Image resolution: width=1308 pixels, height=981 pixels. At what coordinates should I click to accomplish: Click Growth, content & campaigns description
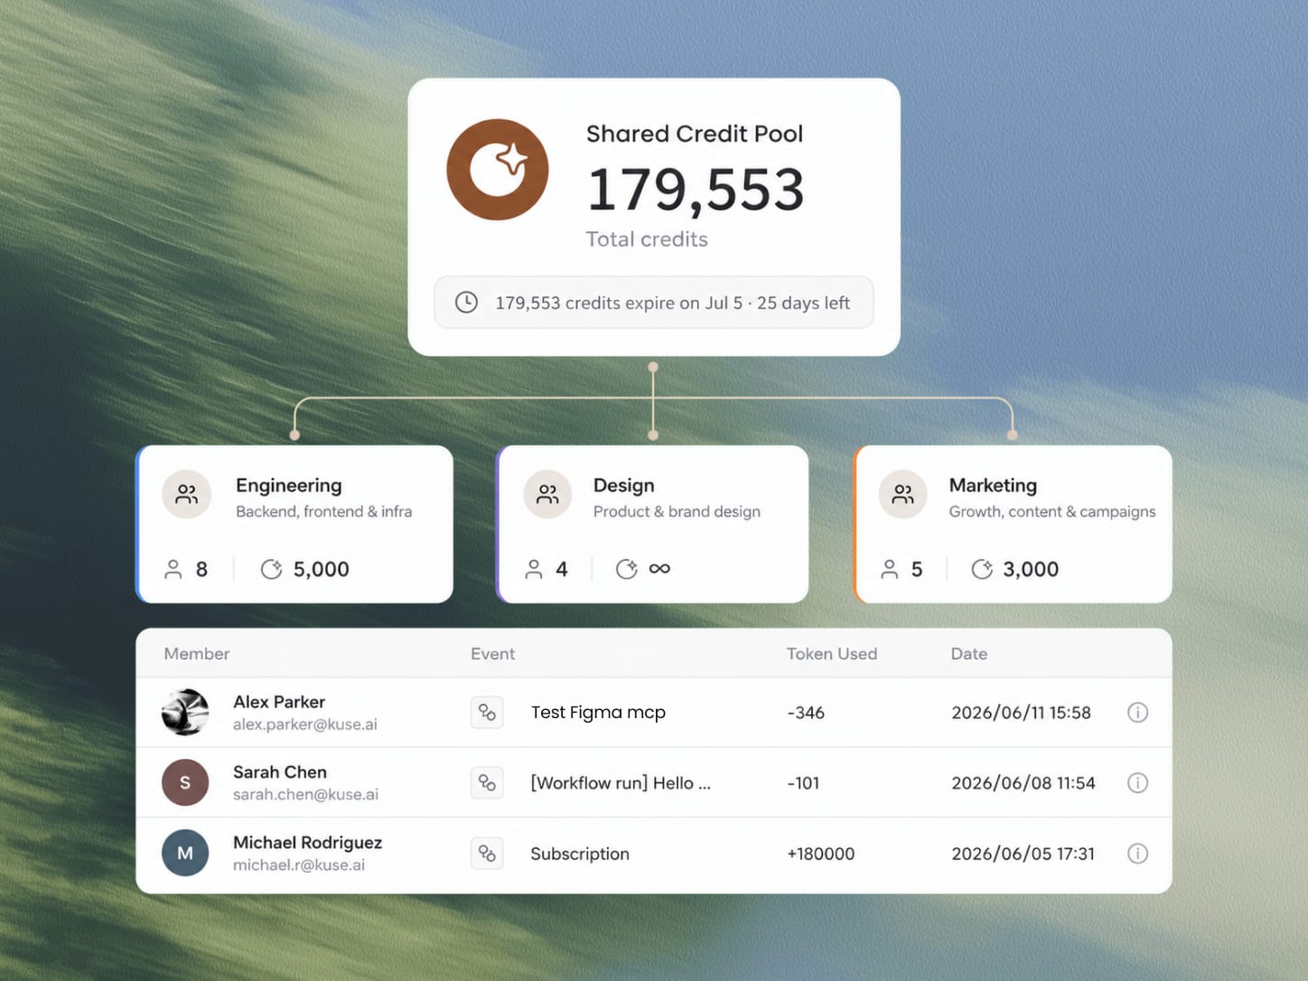click(1052, 511)
